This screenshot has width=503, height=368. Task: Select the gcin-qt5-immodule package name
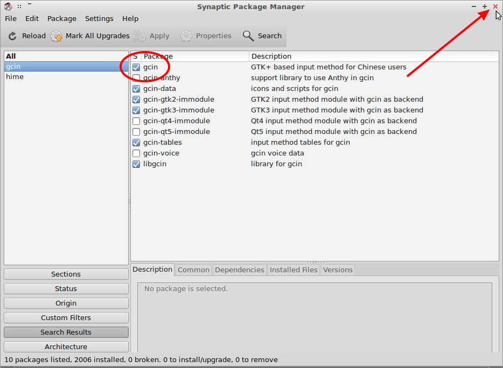[177, 132]
